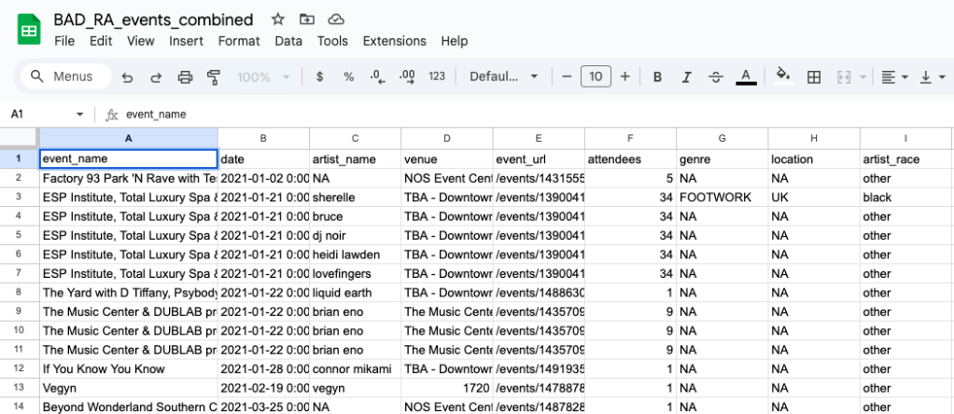Redo the last action
The image size is (954, 414).
pos(156,77)
